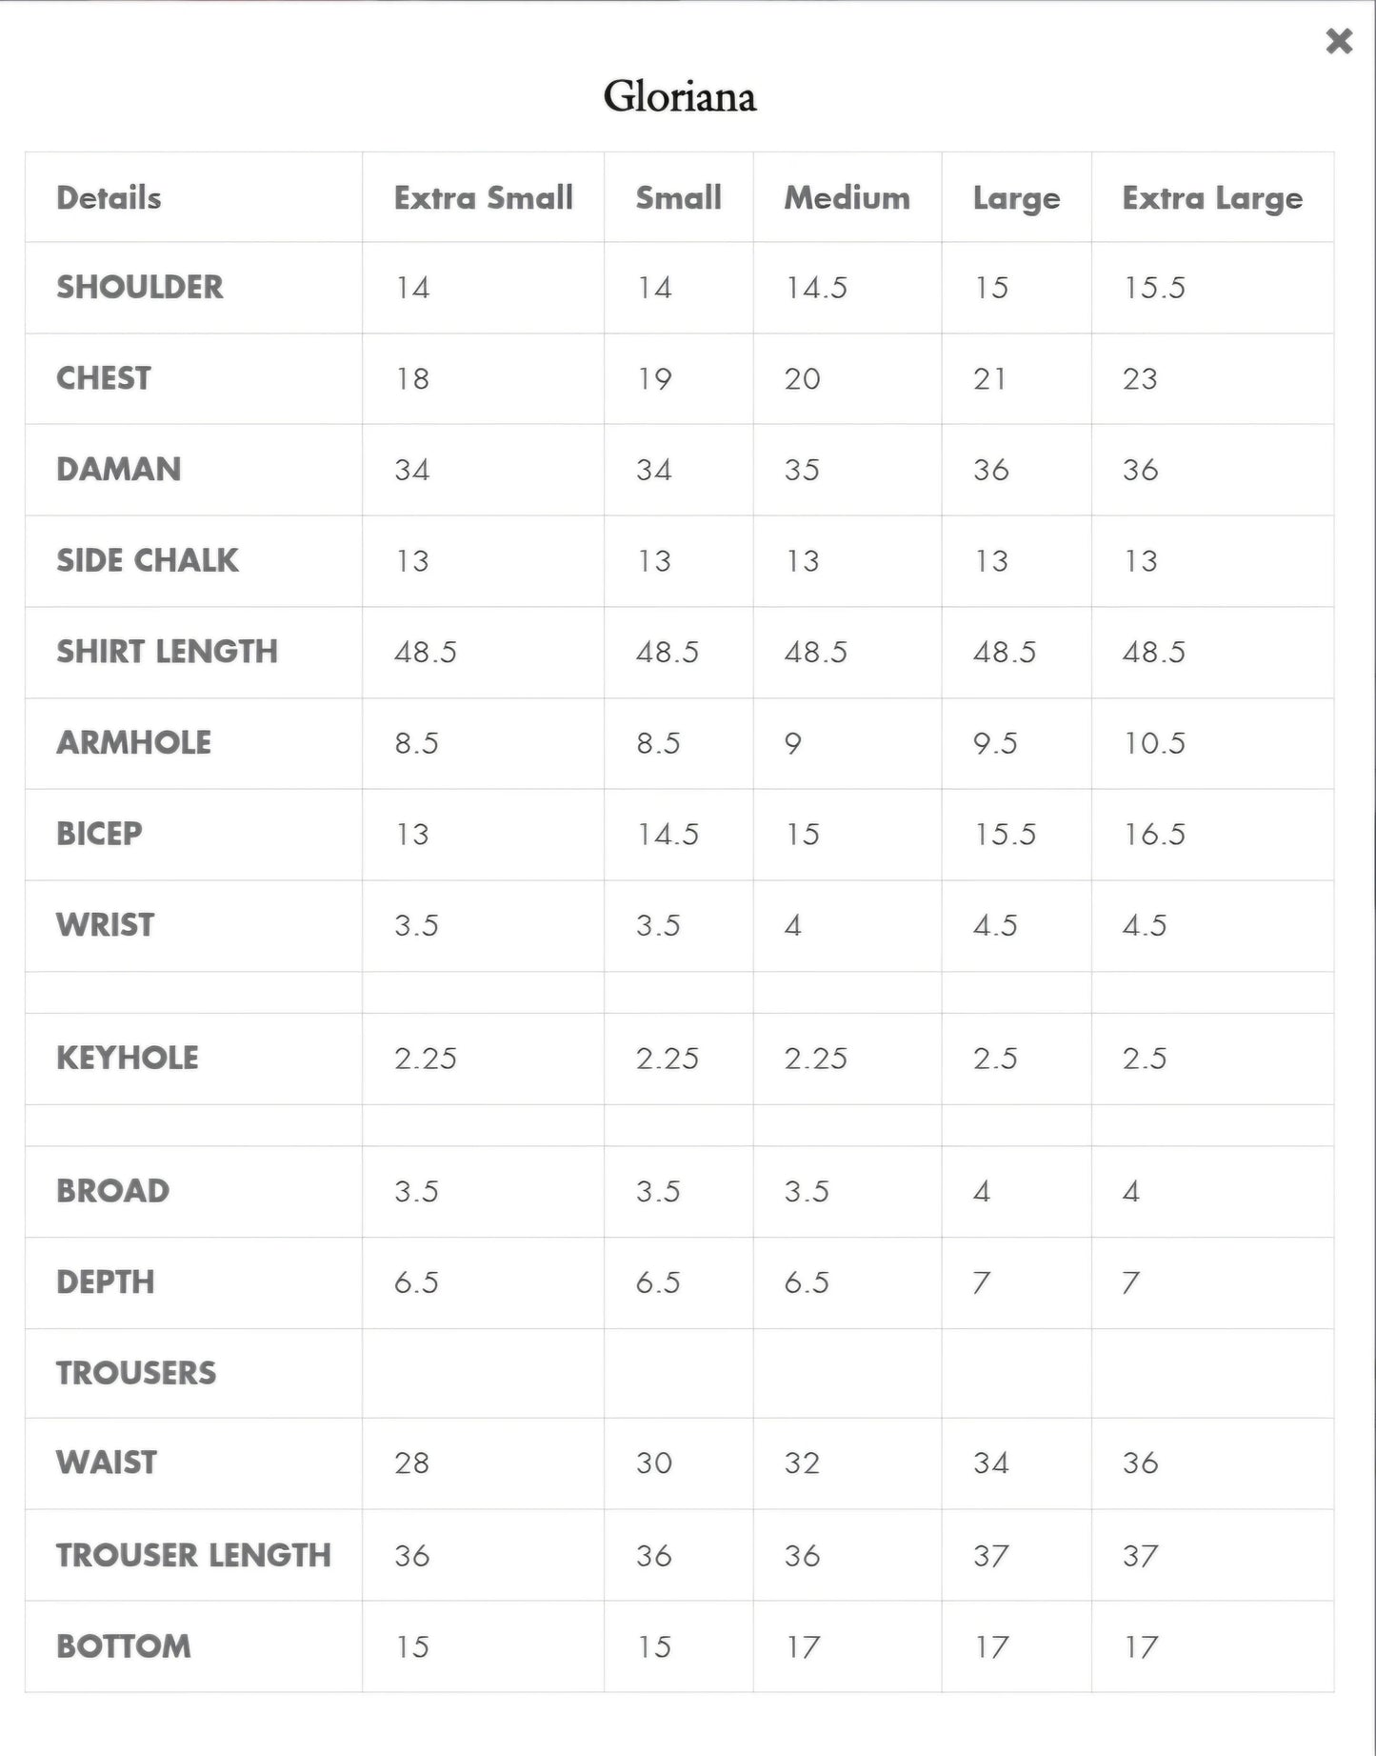Image resolution: width=1376 pixels, height=1756 pixels.
Task: Click the SHIRT LENGTH row label
Action: (168, 652)
